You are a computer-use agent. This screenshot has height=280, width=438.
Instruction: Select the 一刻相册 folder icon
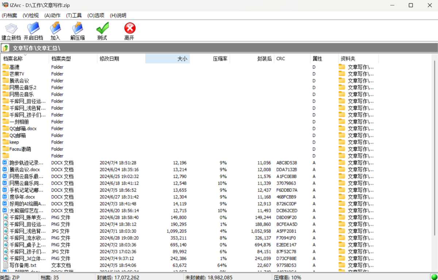5,122
